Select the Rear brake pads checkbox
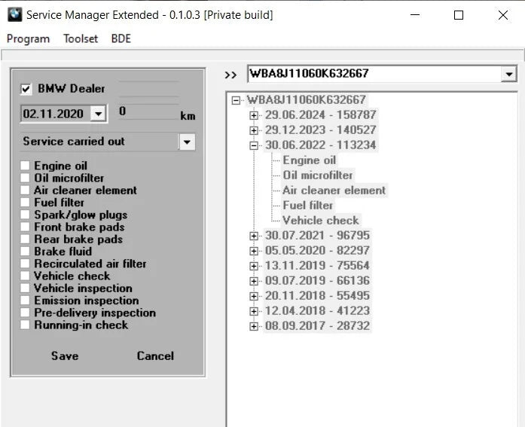 [25, 239]
